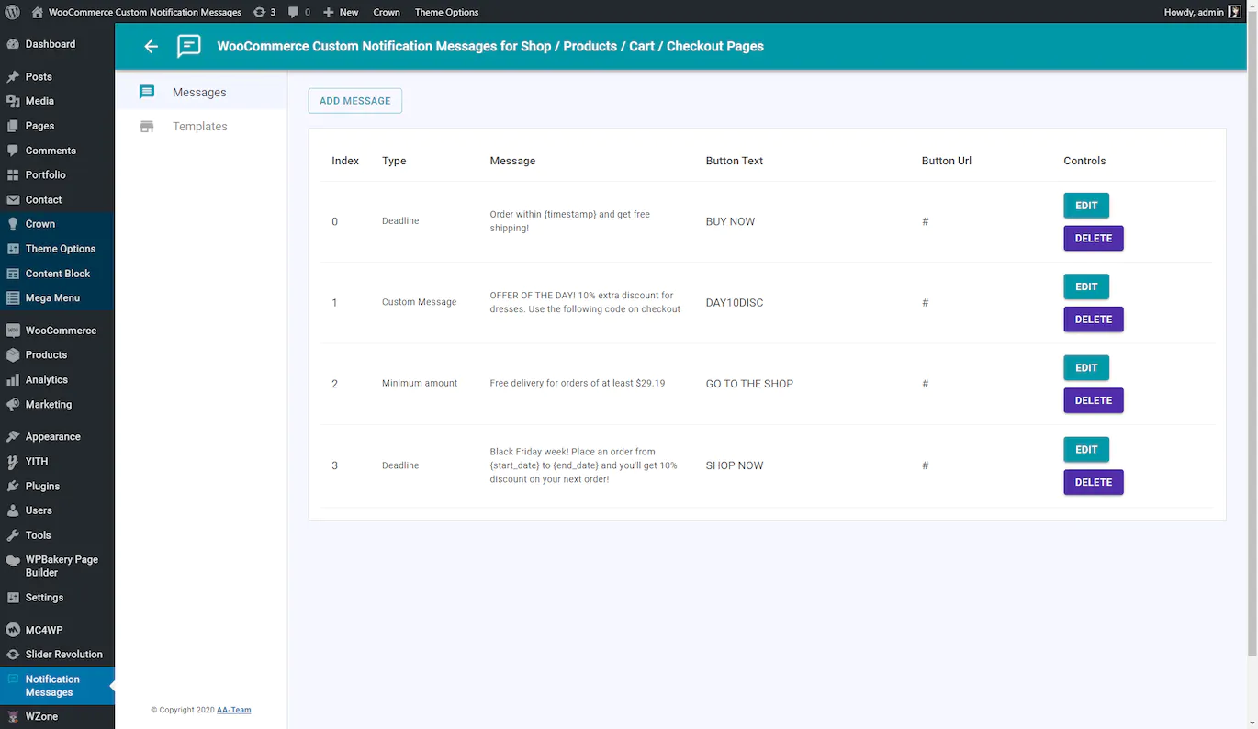The height and width of the screenshot is (729, 1258).
Task: Click the 'Custom Message' type cell
Action: click(x=419, y=302)
